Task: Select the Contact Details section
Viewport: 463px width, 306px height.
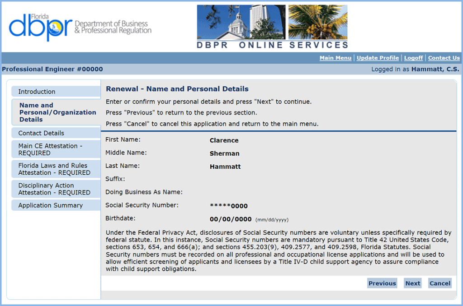Action: click(55, 133)
